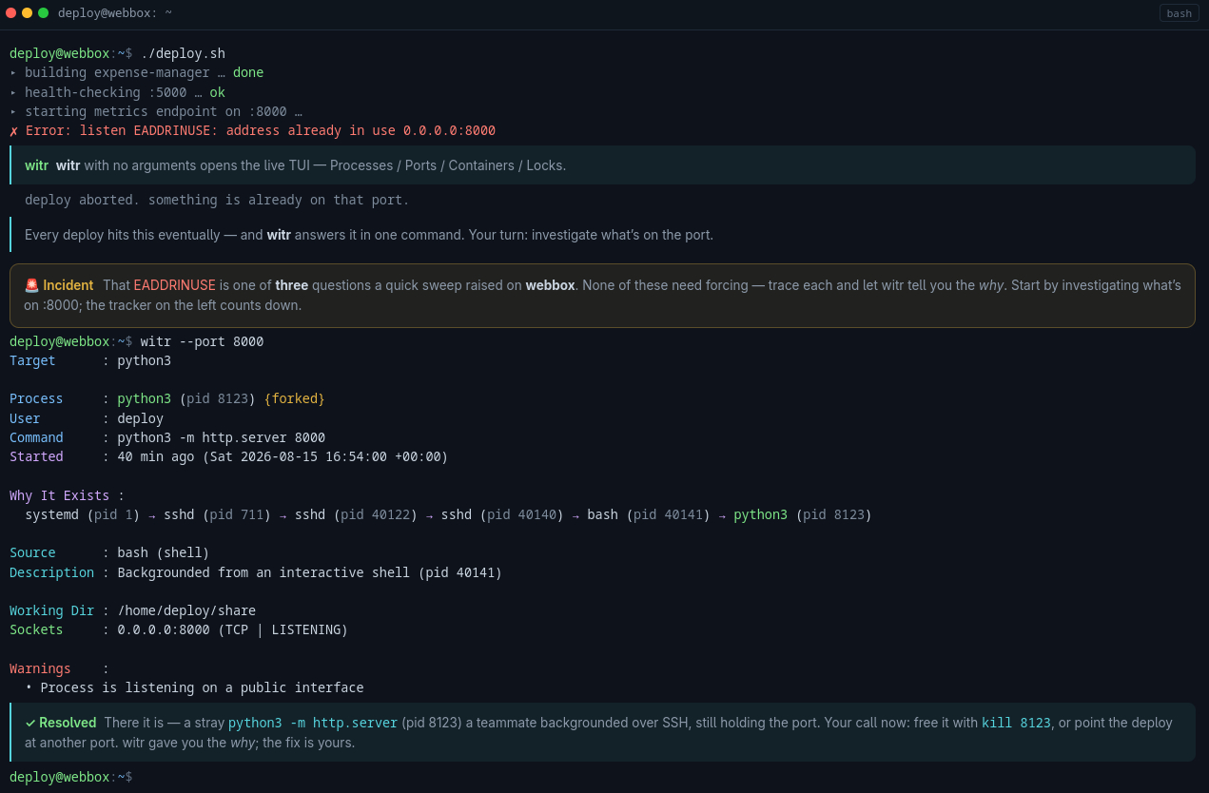This screenshot has height=793, width=1209.
Task: Click the red siren Incident icon
Action: (x=31, y=285)
